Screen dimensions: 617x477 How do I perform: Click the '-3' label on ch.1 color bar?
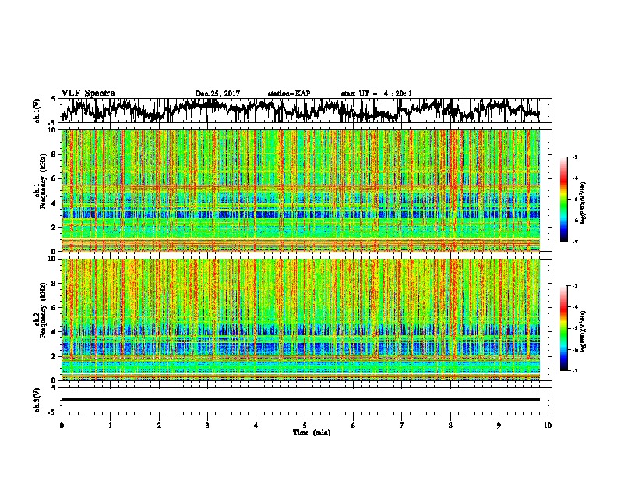click(575, 157)
